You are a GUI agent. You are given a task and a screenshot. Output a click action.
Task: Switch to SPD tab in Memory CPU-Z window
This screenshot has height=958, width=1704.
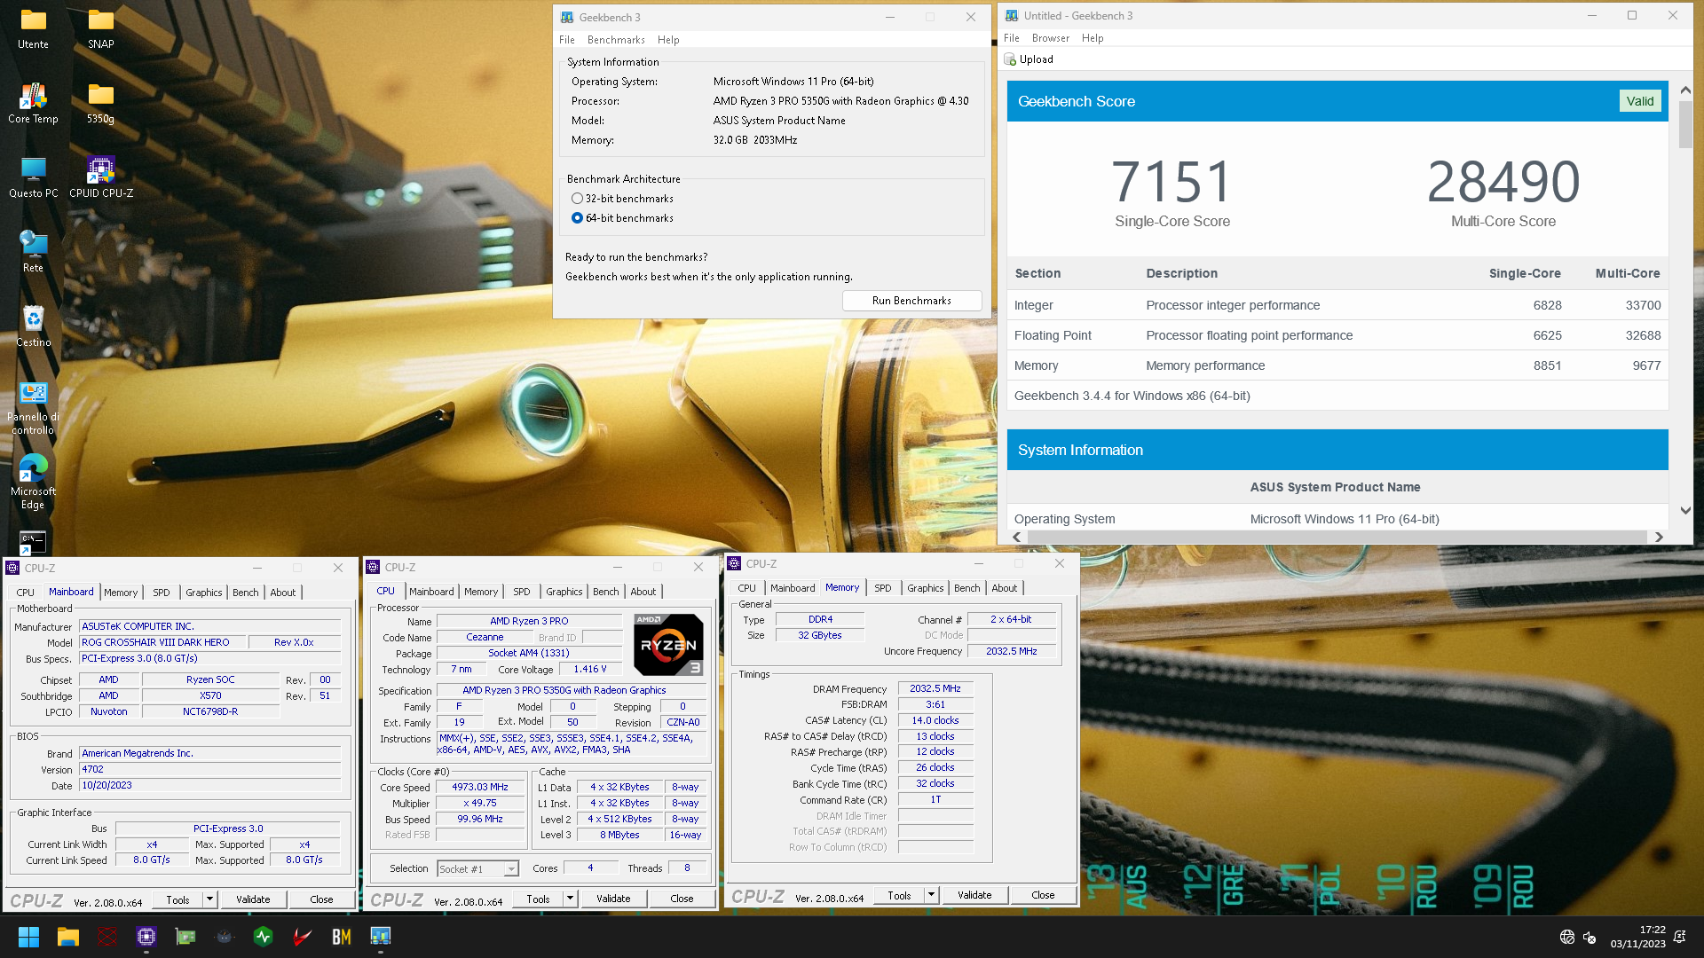[882, 588]
